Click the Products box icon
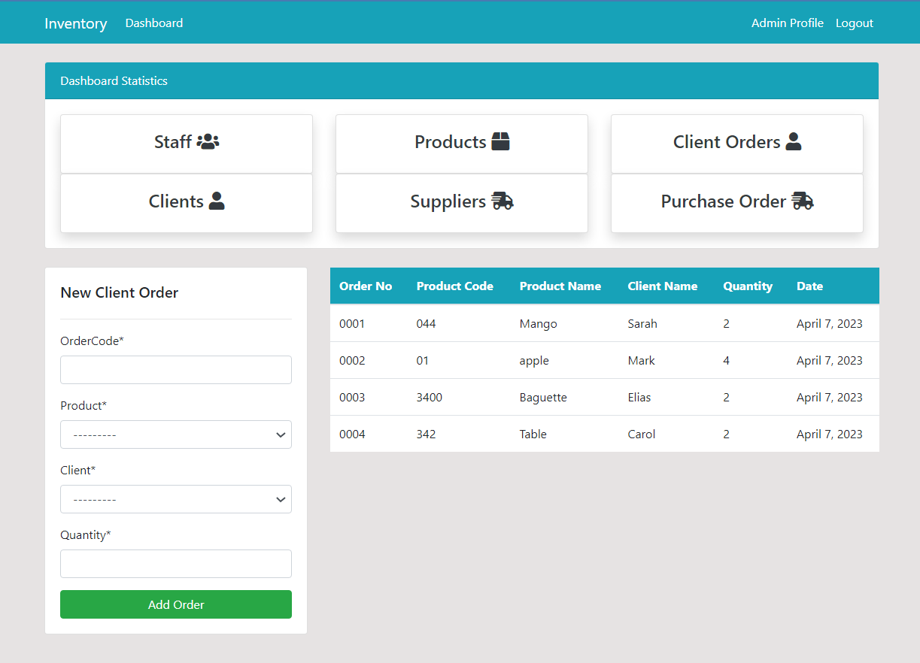The width and height of the screenshot is (920, 663). click(500, 141)
